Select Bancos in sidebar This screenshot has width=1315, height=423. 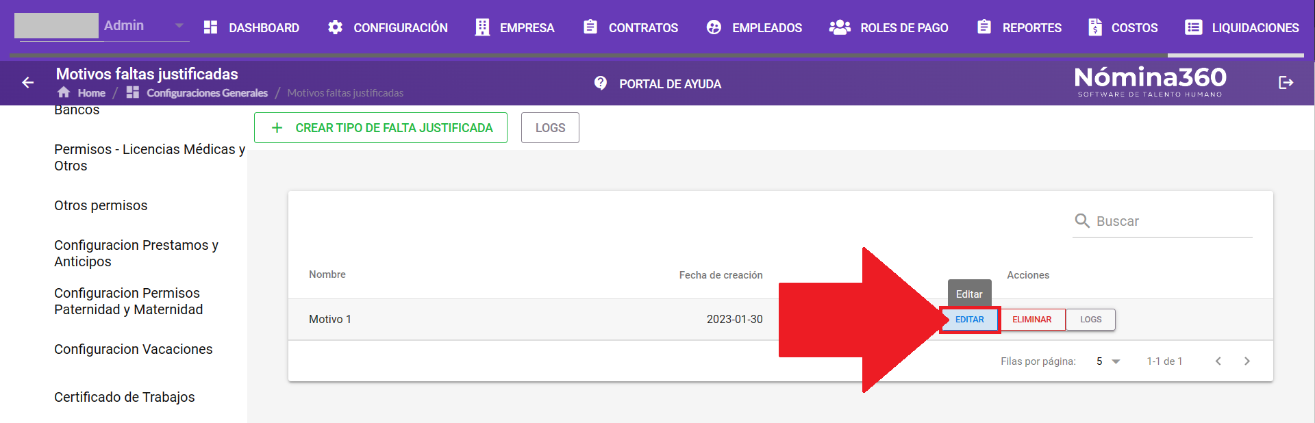[x=77, y=110]
